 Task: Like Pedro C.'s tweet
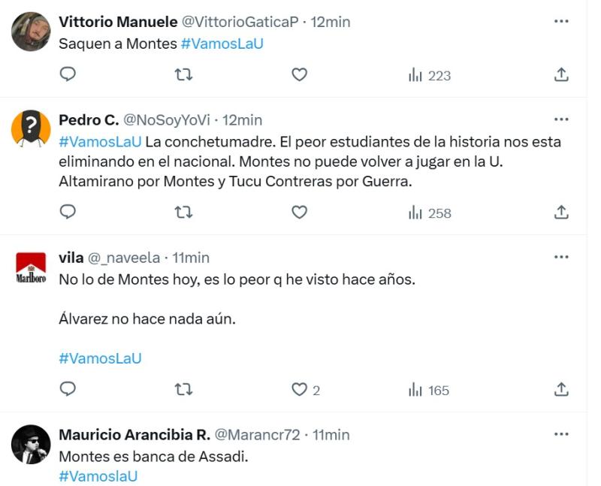[300, 213]
